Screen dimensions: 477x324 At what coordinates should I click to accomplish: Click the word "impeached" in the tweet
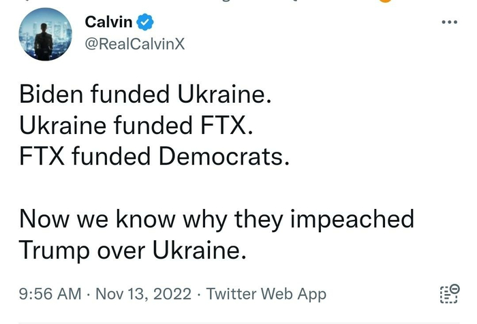[x=355, y=219]
